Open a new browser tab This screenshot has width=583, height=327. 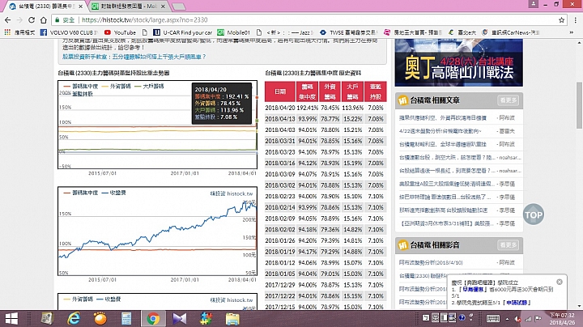pyautogui.click(x=179, y=6)
